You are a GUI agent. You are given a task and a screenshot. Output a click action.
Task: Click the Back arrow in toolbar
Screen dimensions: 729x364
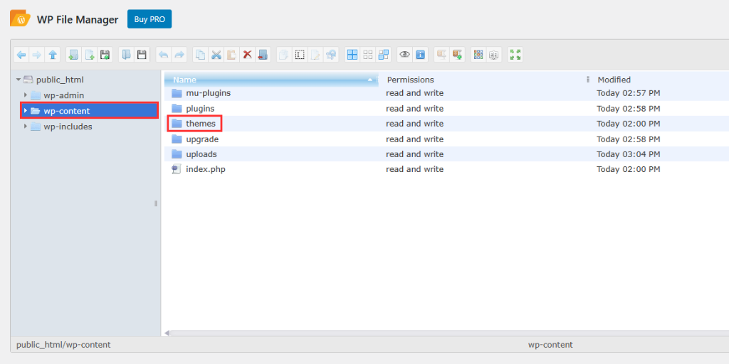(x=21, y=55)
